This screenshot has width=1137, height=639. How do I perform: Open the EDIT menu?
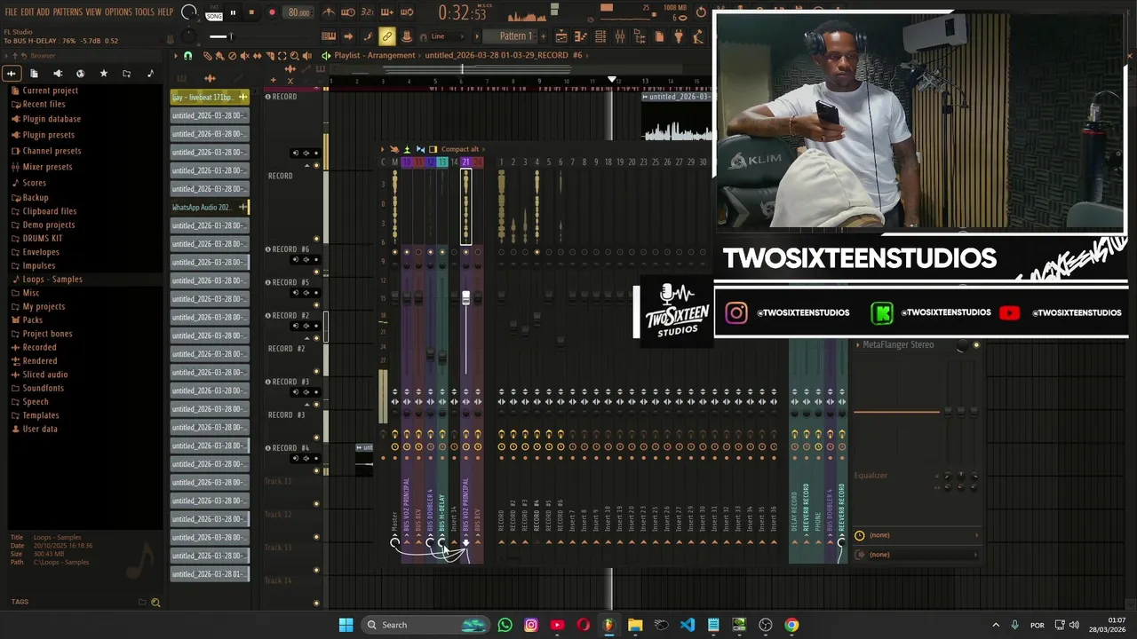pyautogui.click(x=27, y=12)
